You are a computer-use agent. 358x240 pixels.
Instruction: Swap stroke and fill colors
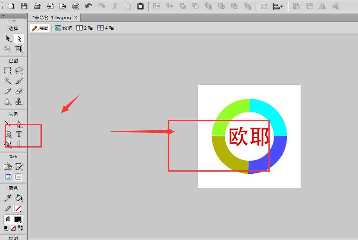tap(21, 228)
